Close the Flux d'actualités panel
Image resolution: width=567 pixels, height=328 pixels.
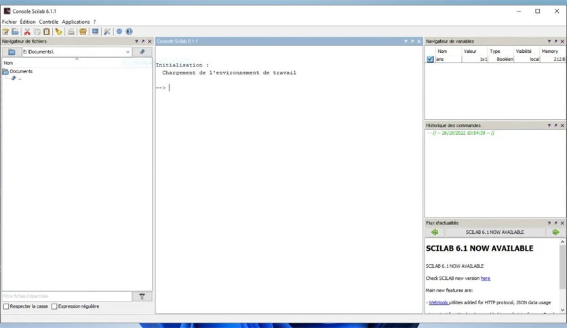pos(562,223)
